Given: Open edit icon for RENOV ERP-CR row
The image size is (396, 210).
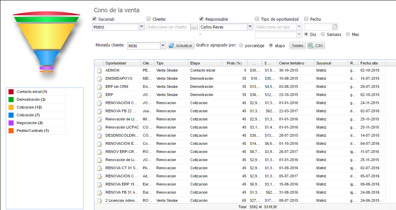Looking at the screenshot, I should click(x=100, y=152).
